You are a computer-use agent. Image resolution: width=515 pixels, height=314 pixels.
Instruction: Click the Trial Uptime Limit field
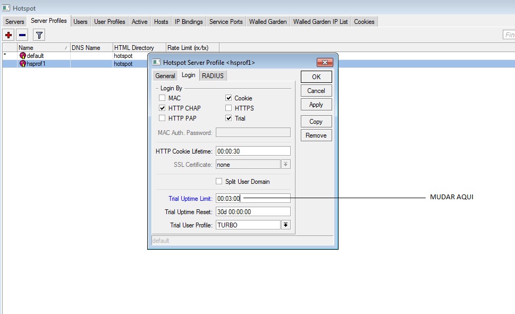(253, 198)
